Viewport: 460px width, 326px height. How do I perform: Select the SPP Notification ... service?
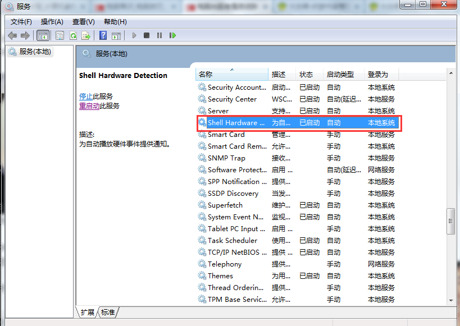[237, 181]
